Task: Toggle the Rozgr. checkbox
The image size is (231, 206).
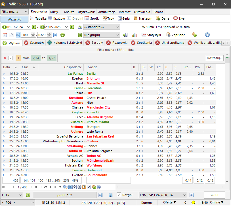Action: tap(119, 195)
